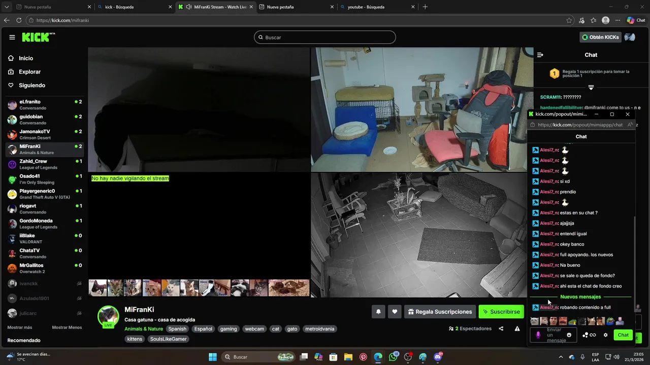Click the Spanish tag

pyautogui.click(x=177, y=329)
